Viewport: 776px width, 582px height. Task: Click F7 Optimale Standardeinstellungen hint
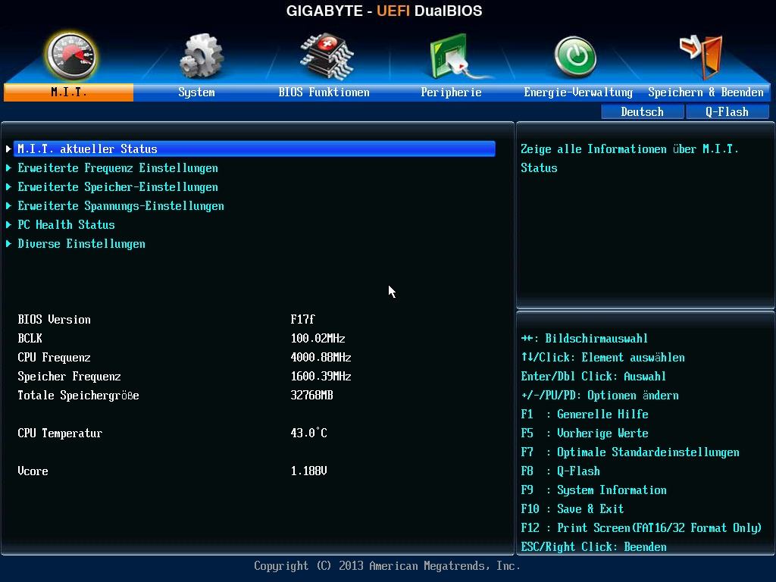pos(630,452)
